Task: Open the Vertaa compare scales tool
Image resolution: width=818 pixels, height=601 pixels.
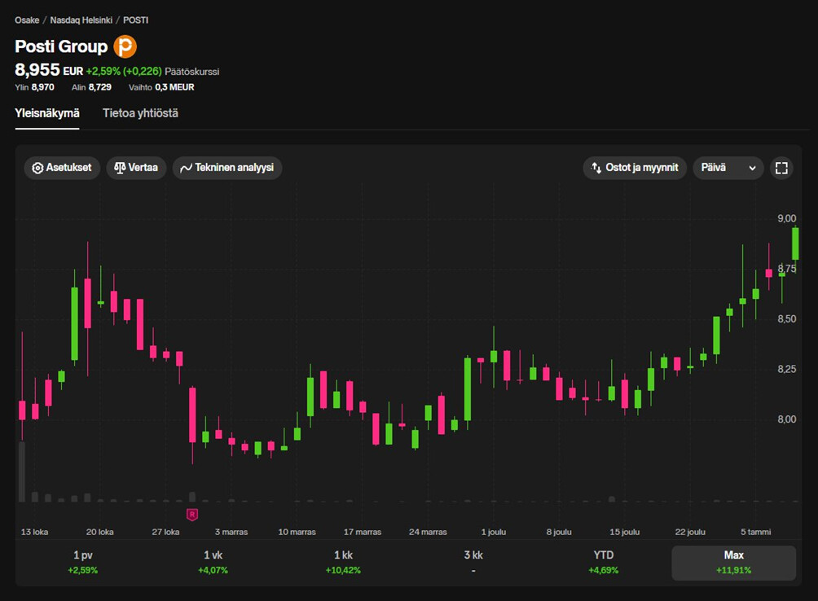Action: [x=136, y=169]
